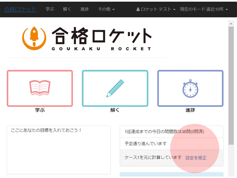The height and width of the screenshot is (178, 237).
Task: Click the GOUKAKU ROCKET logo text
Action: [101, 49]
